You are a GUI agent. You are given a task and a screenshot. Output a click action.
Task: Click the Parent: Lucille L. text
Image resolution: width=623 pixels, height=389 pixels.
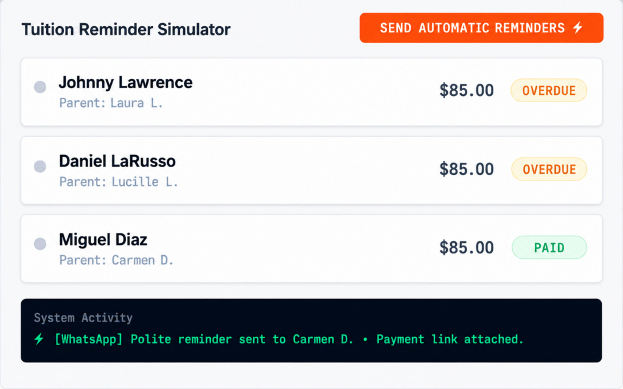[x=119, y=182]
